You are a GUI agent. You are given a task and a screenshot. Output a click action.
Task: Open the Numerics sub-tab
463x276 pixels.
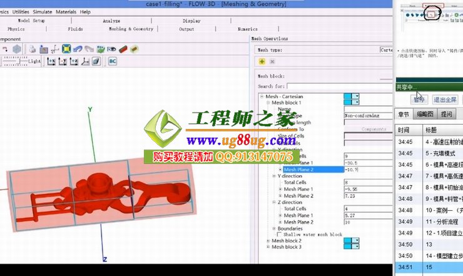tap(247, 29)
